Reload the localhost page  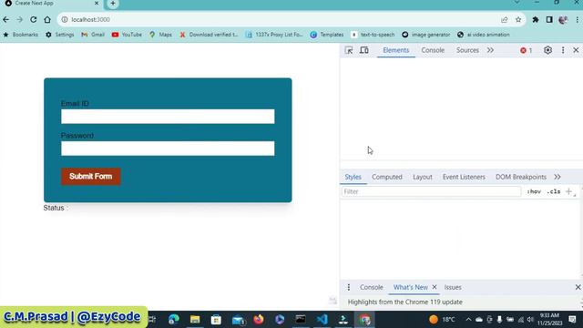34,20
